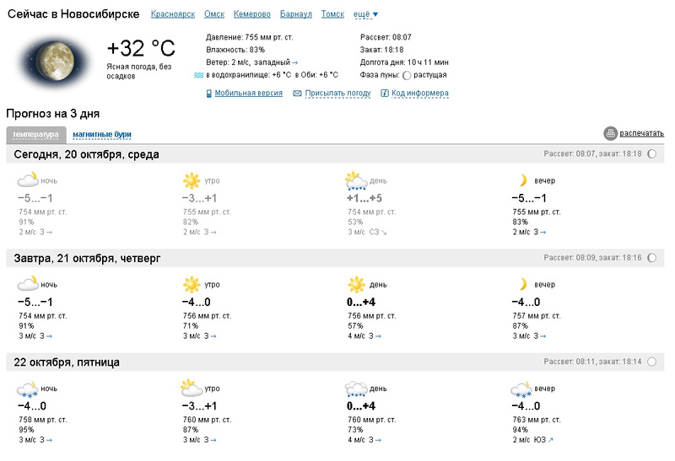Click today's daytime cloudy snow icon
This screenshot has height=461, width=675.
pos(354,181)
